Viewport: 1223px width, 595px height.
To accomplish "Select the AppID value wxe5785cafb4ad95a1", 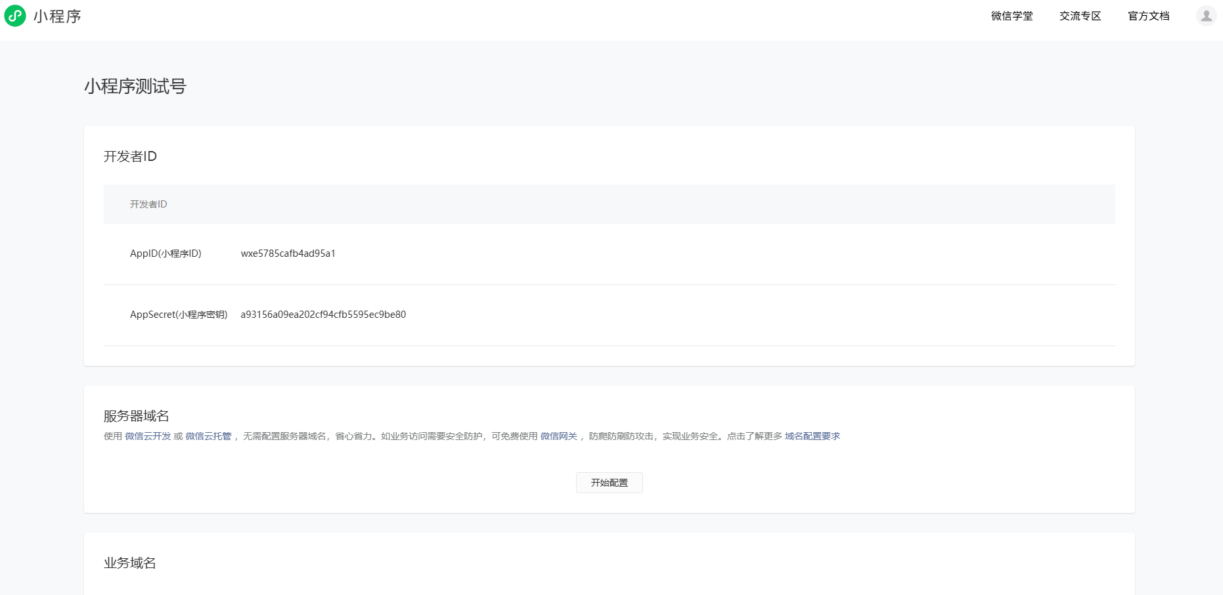I will [288, 253].
